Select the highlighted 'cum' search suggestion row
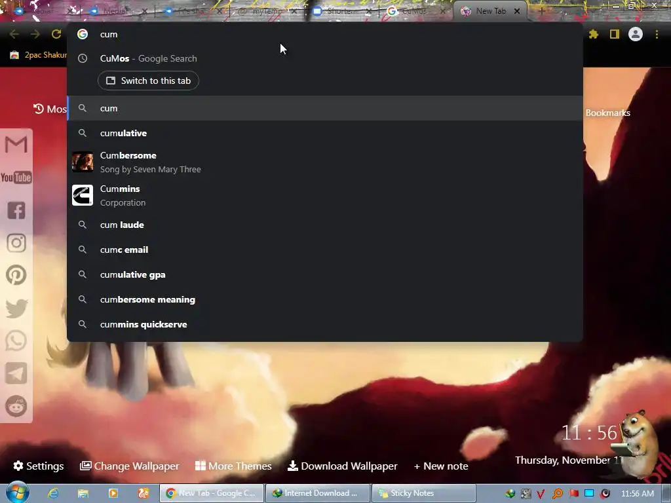This screenshot has width=671, height=503. click(x=325, y=108)
